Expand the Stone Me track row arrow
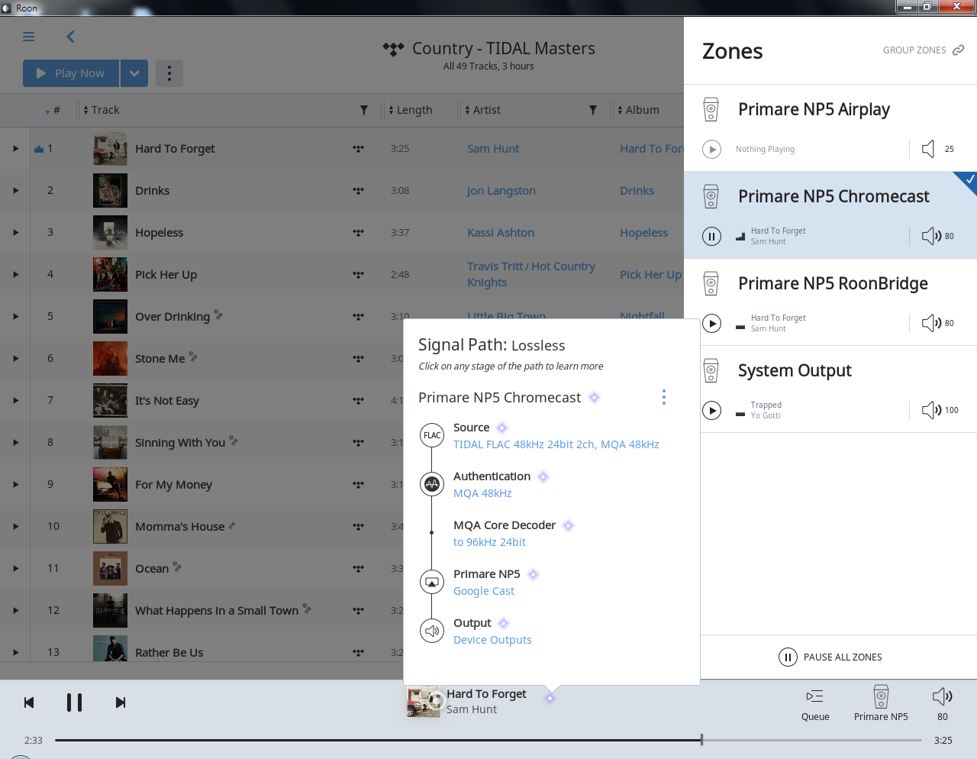 pos(15,359)
